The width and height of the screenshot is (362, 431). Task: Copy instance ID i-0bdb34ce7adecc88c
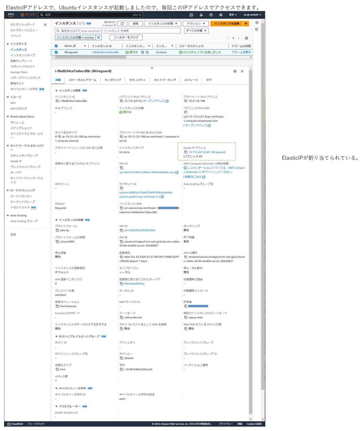pos(57,101)
